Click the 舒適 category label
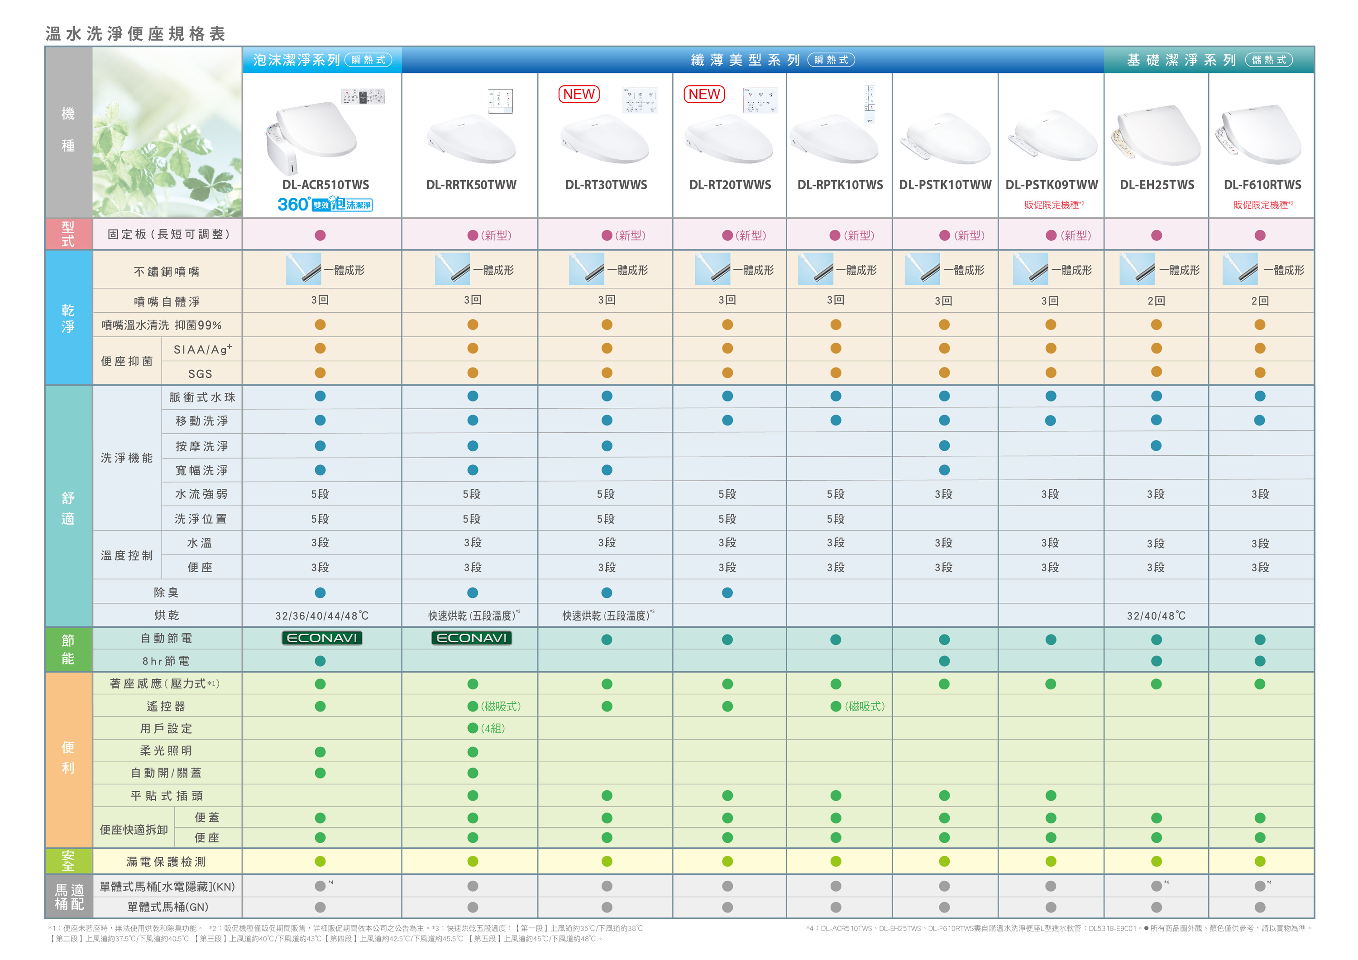This screenshot has height=960, width=1358. click(x=68, y=507)
